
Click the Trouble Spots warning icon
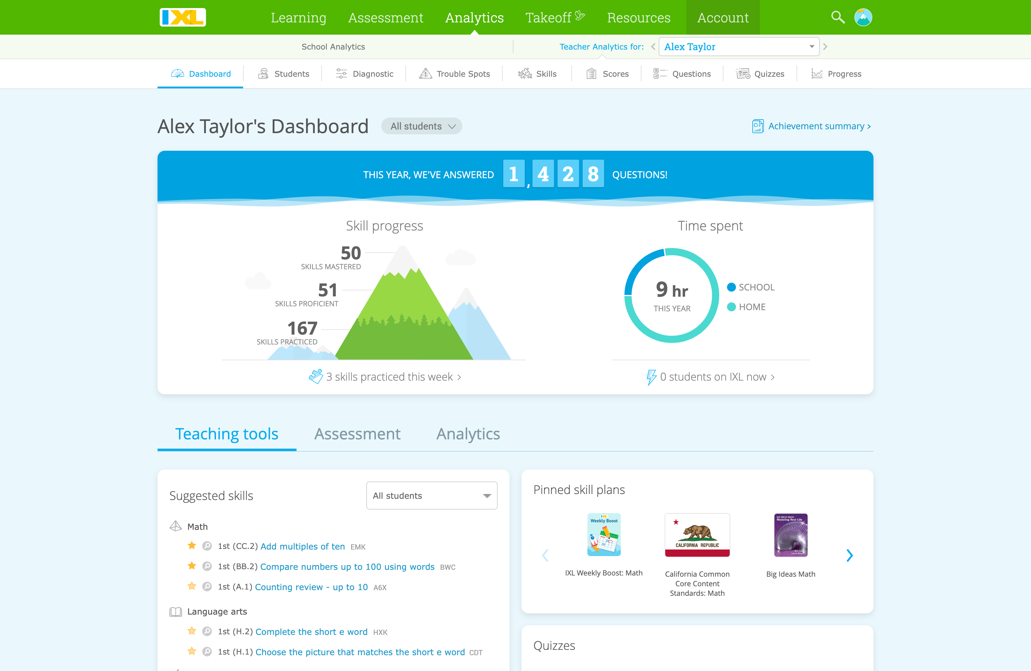pos(425,73)
